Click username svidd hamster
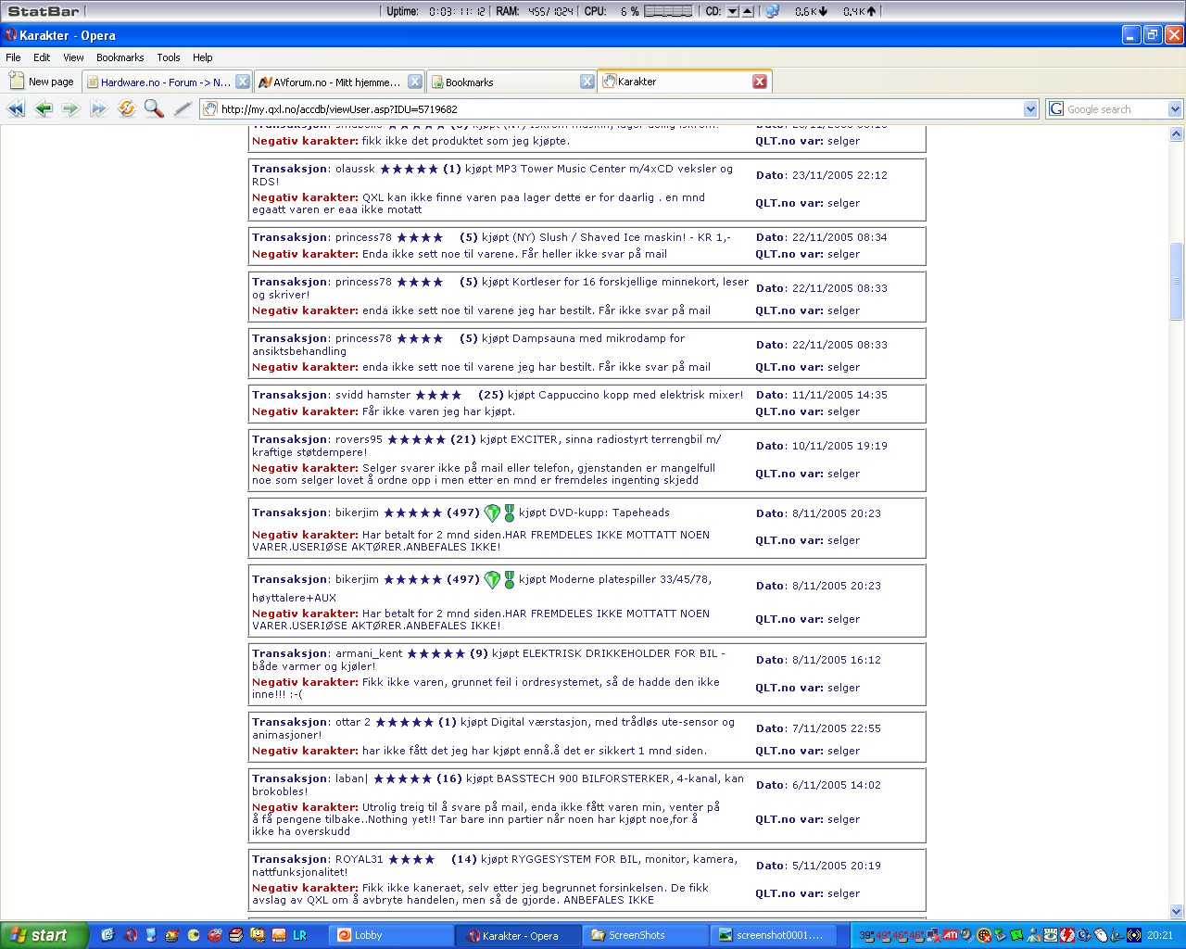 [372, 395]
